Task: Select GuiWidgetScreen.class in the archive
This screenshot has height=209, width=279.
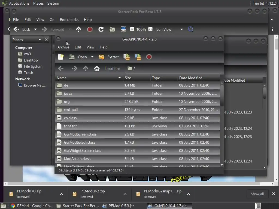Action: (137, 151)
